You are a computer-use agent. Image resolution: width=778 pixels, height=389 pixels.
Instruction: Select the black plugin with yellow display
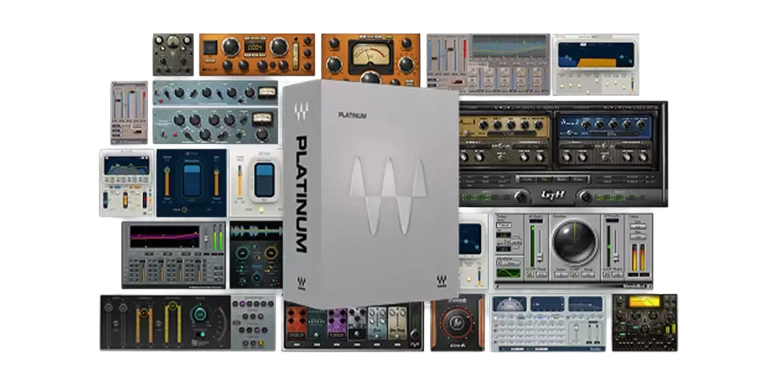644,323
